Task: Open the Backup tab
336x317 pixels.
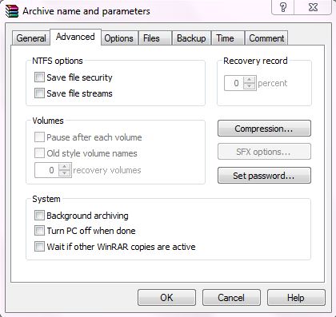Action: 191,38
